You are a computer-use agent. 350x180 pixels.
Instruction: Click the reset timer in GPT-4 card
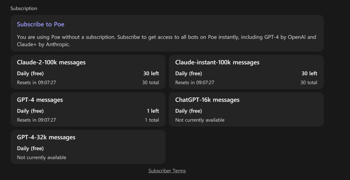tap(36, 120)
